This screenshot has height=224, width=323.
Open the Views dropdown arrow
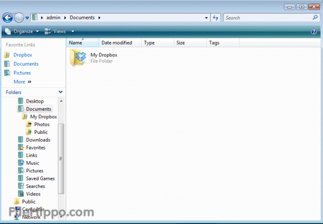(x=73, y=32)
